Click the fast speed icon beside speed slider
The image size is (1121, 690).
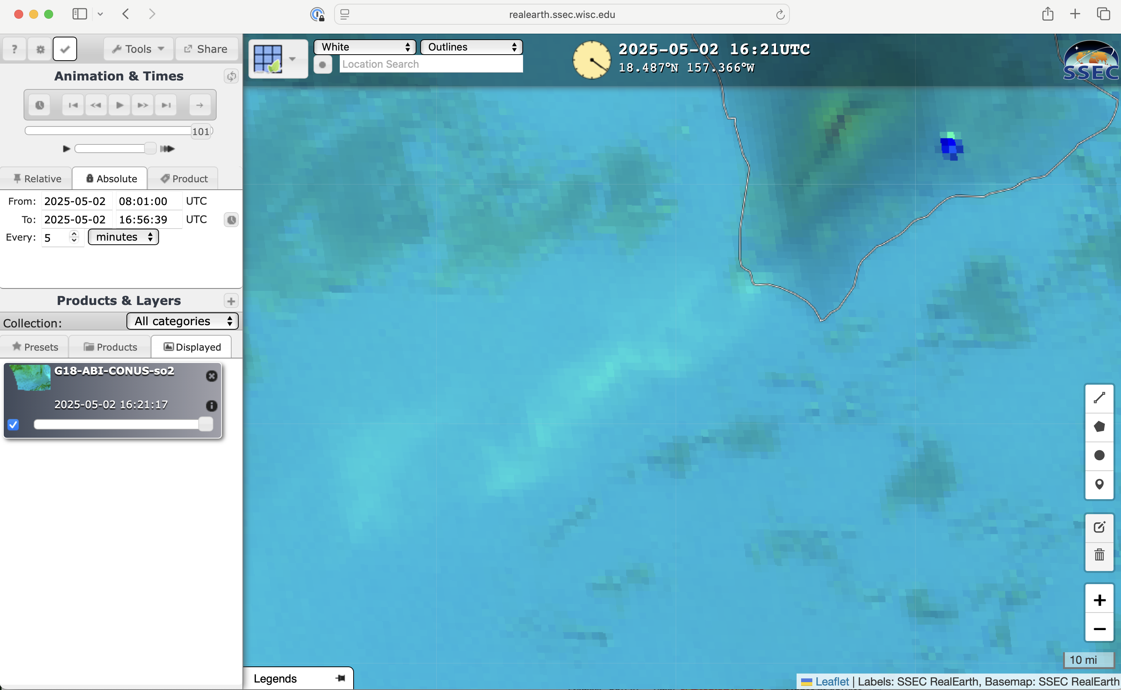168,148
